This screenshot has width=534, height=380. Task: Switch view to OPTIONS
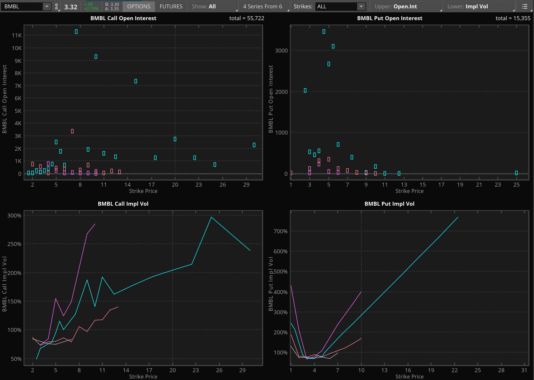139,7
